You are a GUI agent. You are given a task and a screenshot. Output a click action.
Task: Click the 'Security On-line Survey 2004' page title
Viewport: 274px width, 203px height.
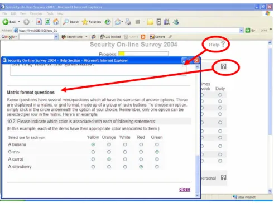tap(133, 45)
